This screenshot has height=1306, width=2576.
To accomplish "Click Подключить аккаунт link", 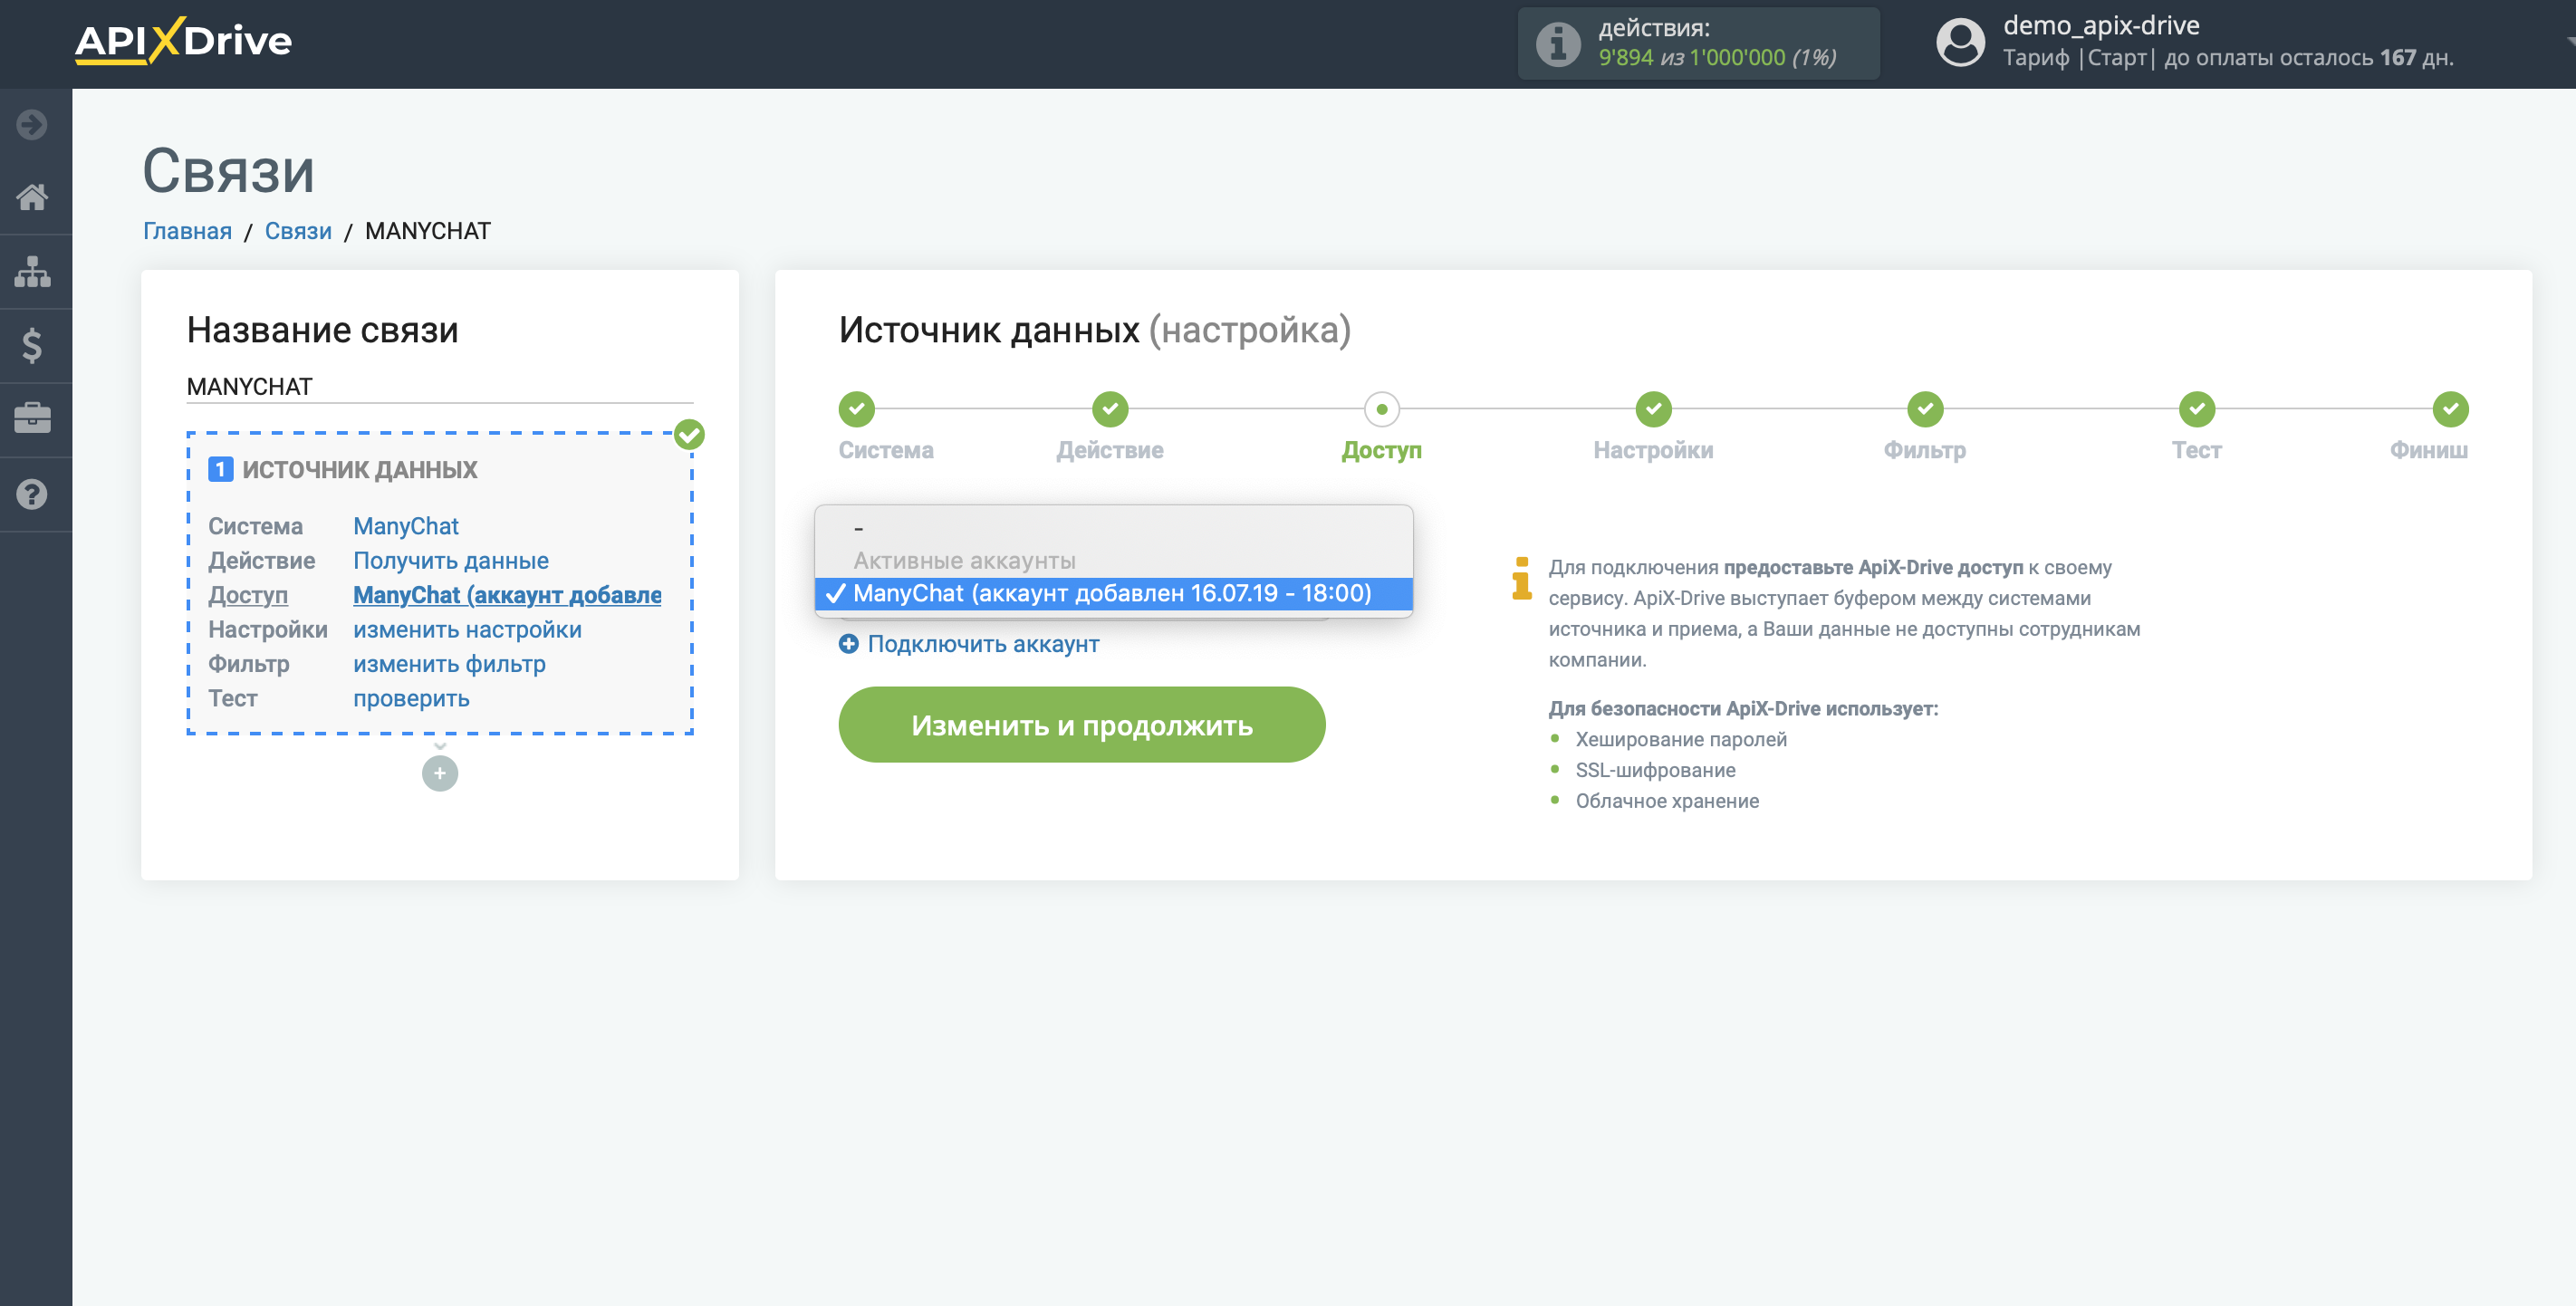I will (x=983, y=644).
